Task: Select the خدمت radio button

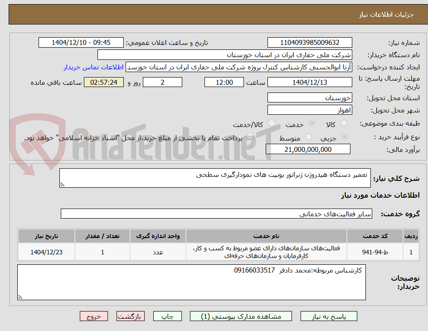Action: pyautogui.click(x=312, y=123)
